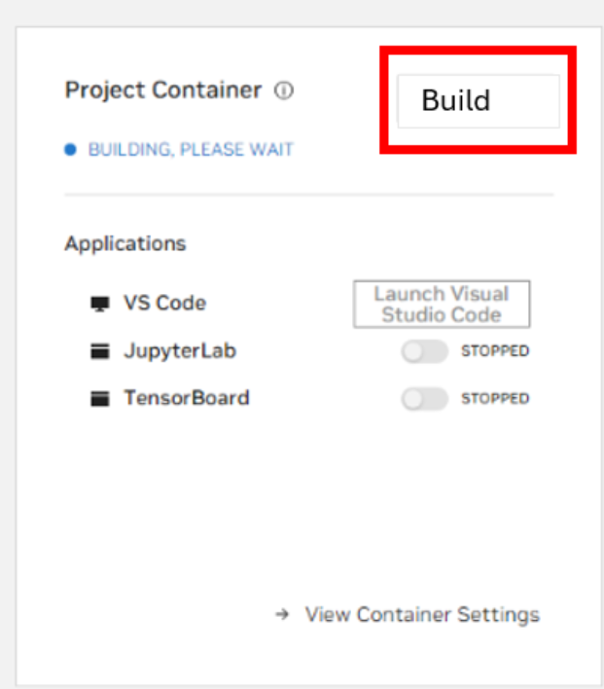
Task: Click the STOPPED status next to JupyterLab
Action: pos(495,351)
